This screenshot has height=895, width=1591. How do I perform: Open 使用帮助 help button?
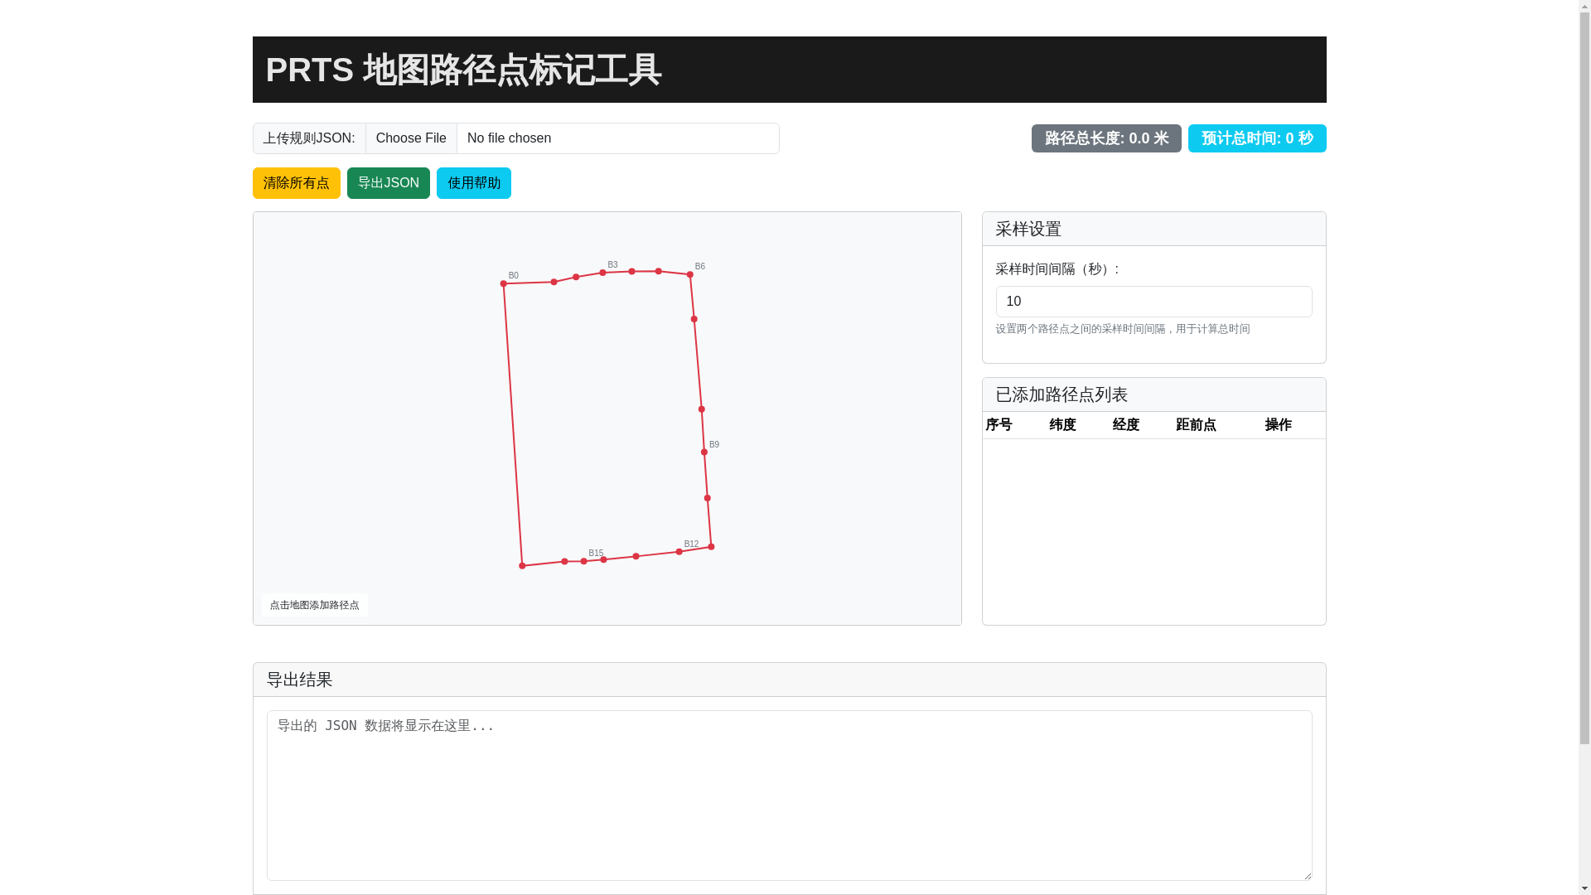click(x=473, y=183)
